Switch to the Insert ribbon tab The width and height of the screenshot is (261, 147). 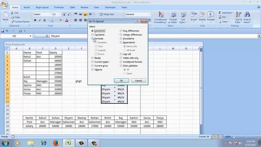(27, 7)
